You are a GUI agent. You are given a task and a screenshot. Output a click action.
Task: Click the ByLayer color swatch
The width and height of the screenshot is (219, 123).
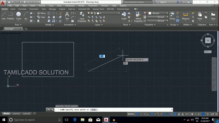pyautogui.click(x=150, y=13)
